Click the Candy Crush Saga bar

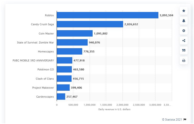click(90, 24)
